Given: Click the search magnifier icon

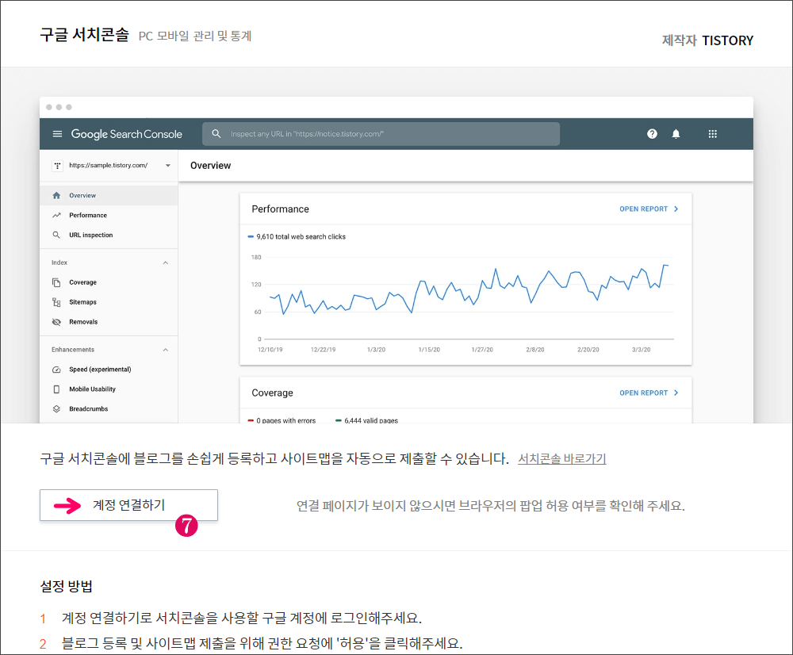Looking at the screenshot, I should pos(216,134).
